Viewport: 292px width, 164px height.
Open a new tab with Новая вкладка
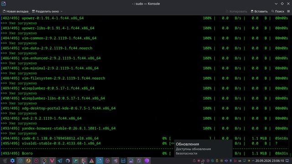click(16, 11)
